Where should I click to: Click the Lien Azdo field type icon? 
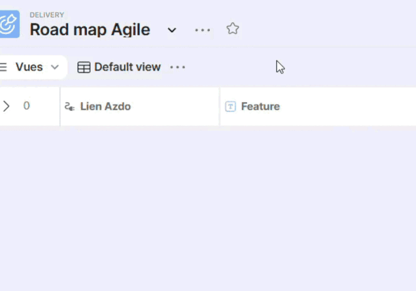pos(70,106)
